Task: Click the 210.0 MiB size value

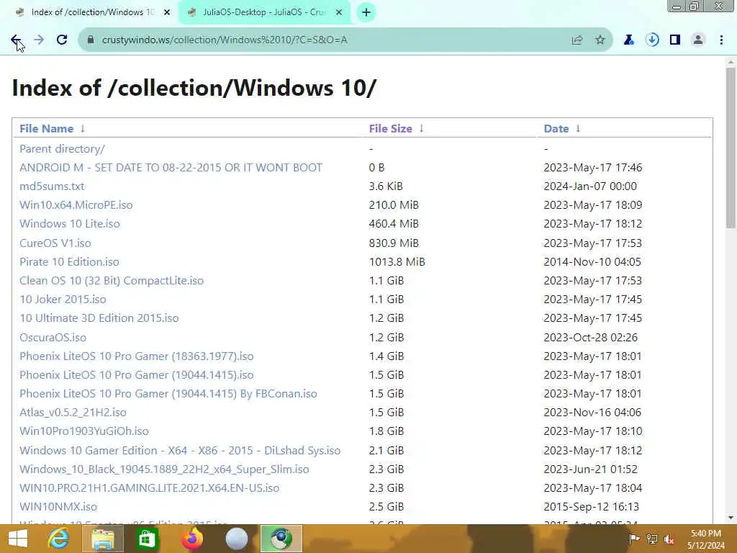Action: (x=394, y=205)
